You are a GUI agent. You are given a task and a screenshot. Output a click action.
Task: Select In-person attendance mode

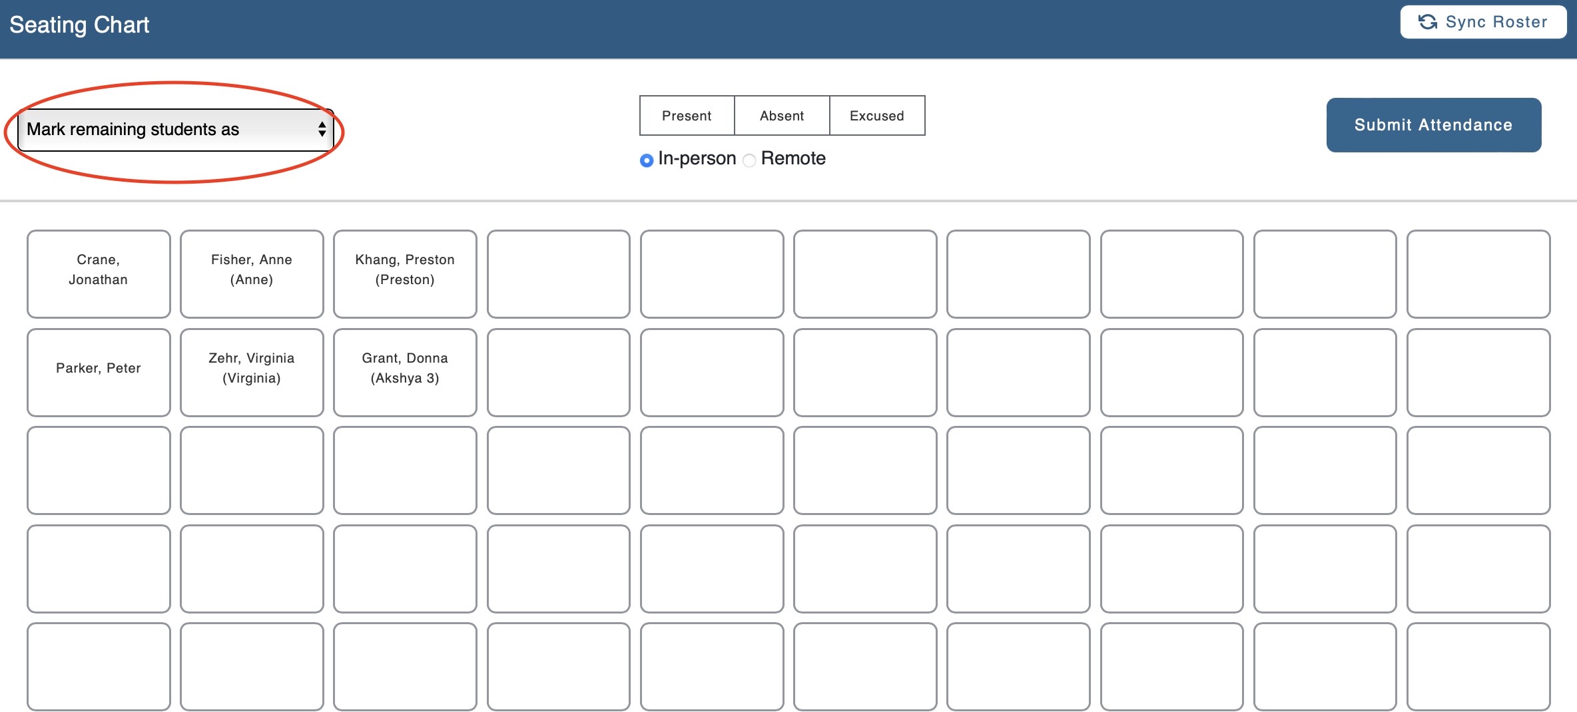(645, 160)
